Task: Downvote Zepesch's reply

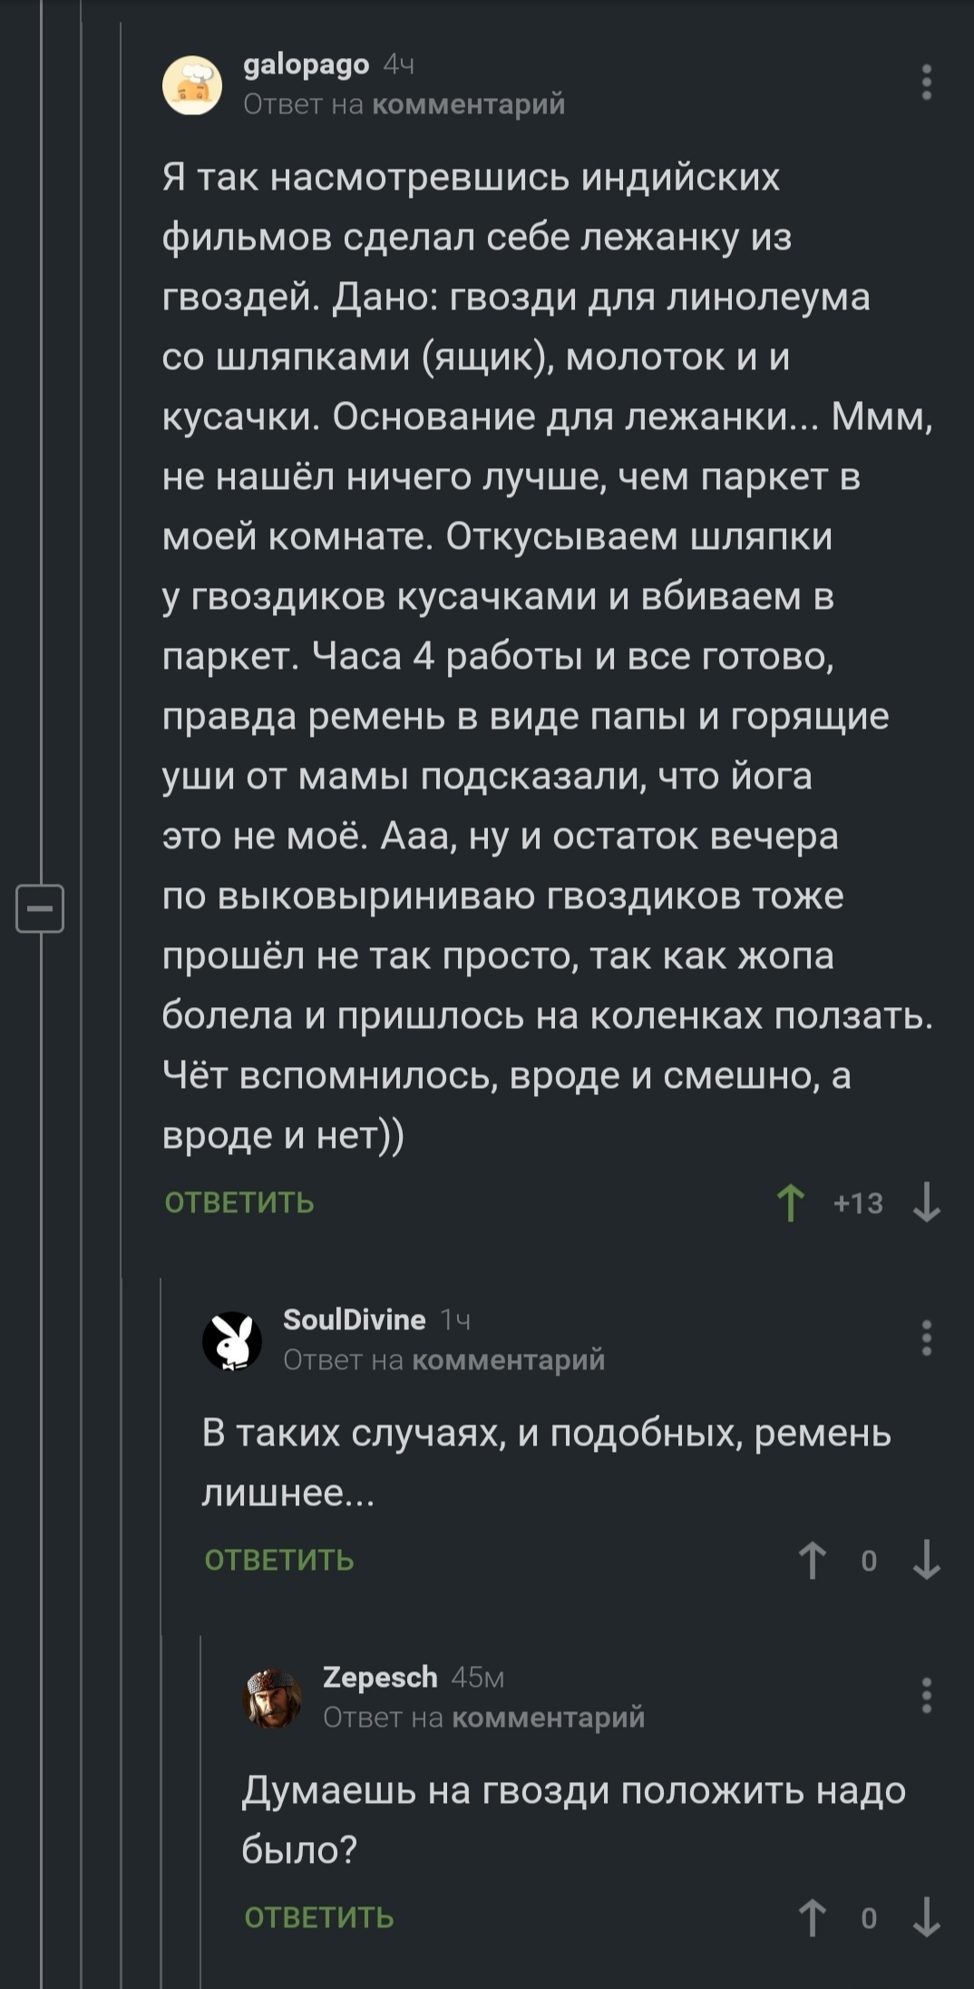Action: [x=926, y=1918]
